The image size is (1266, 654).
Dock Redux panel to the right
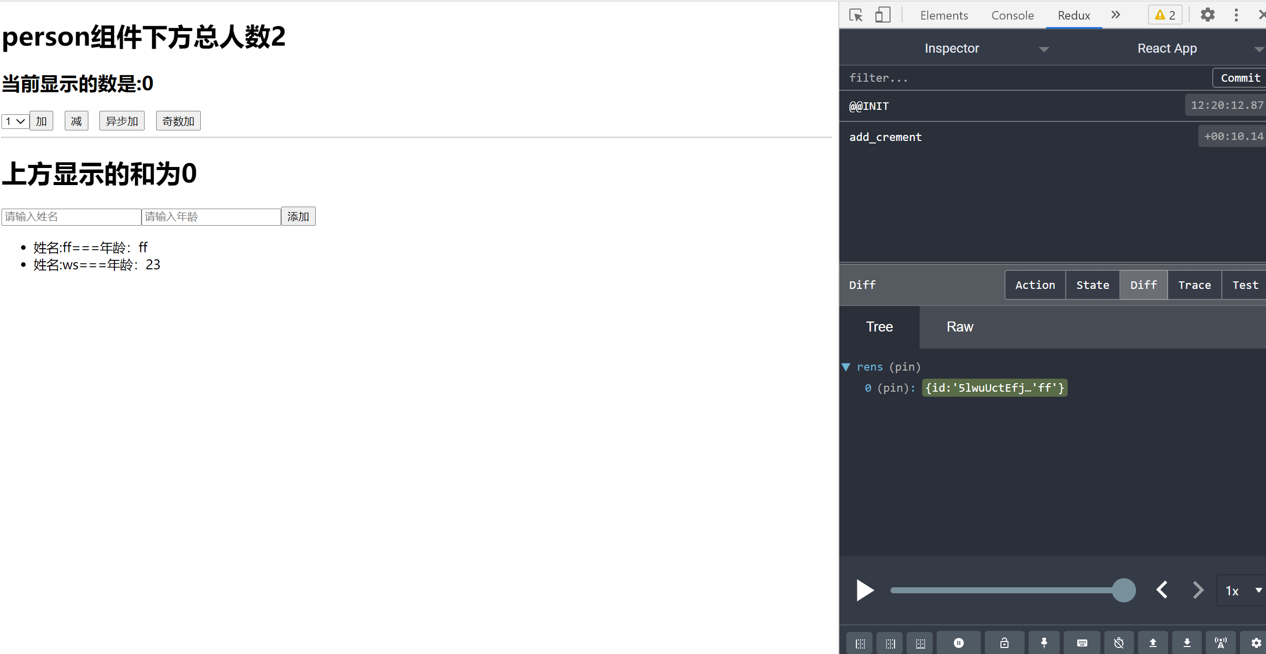(890, 643)
